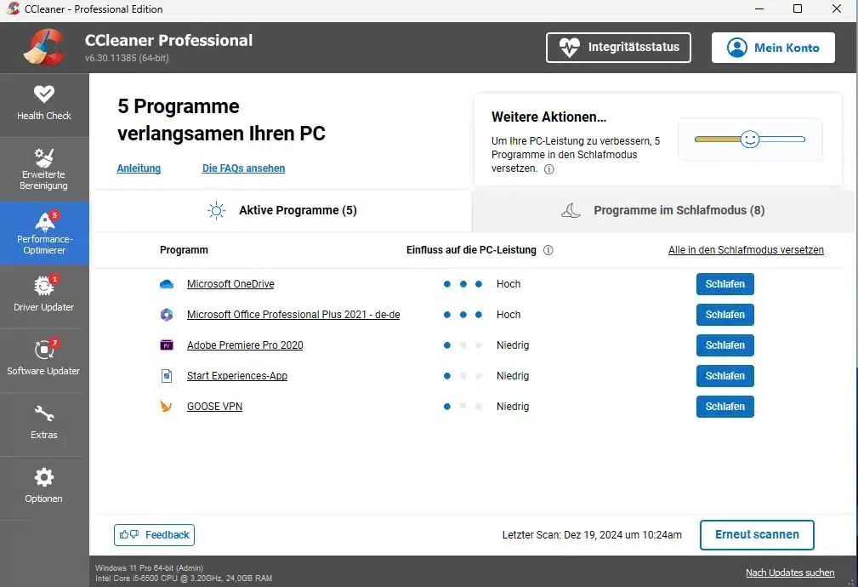
Task: Open Die FAQs ansehen link
Action: coord(243,168)
